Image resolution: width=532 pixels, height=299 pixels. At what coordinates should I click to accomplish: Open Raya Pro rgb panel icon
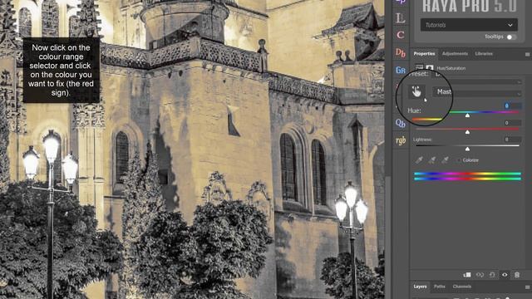(x=401, y=140)
